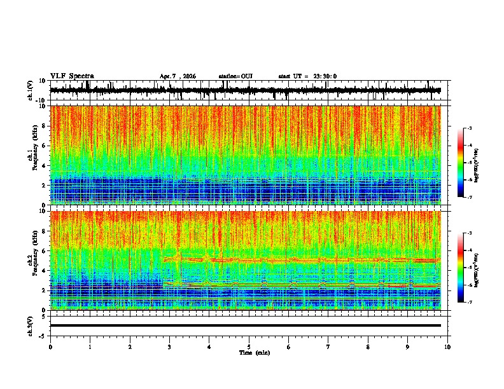Click the "4" tick on ch.1 frequency axis
The width and height of the screenshot is (504, 389).
tap(44, 166)
